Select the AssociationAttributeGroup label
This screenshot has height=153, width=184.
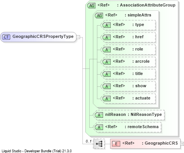(148, 5)
